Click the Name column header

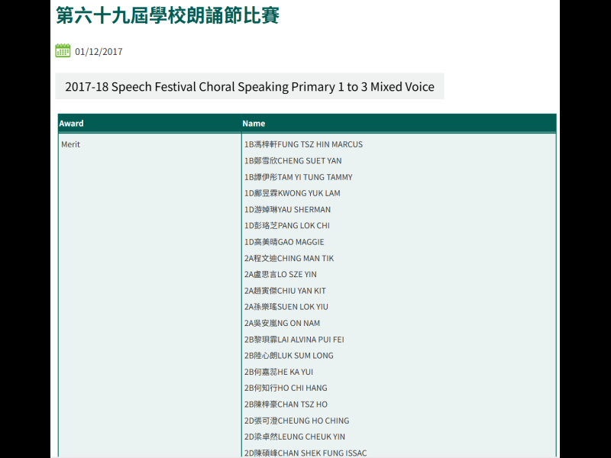tap(254, 124)
